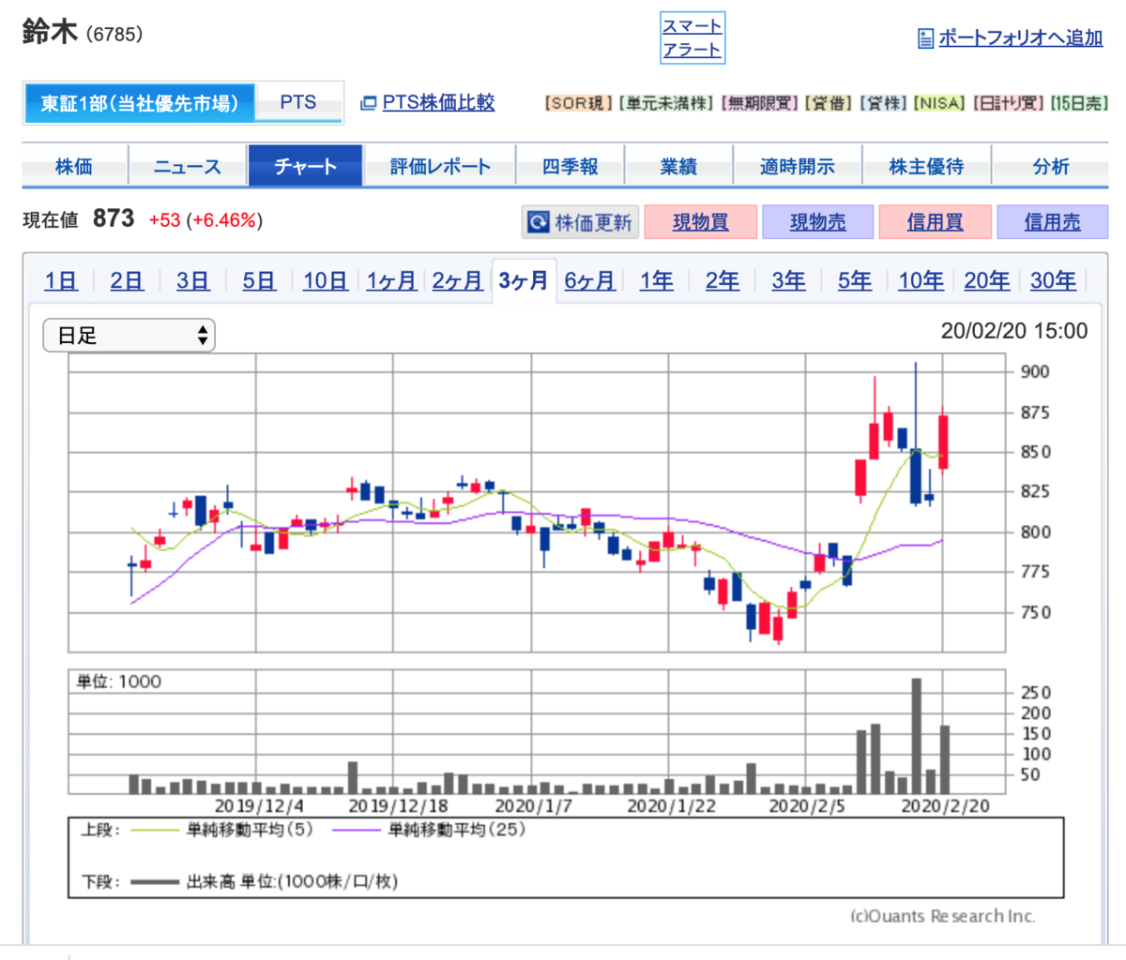The width and height of the screenshot is (1126, 960).
Task: Click the 信用売 button
Action: 1052,222
